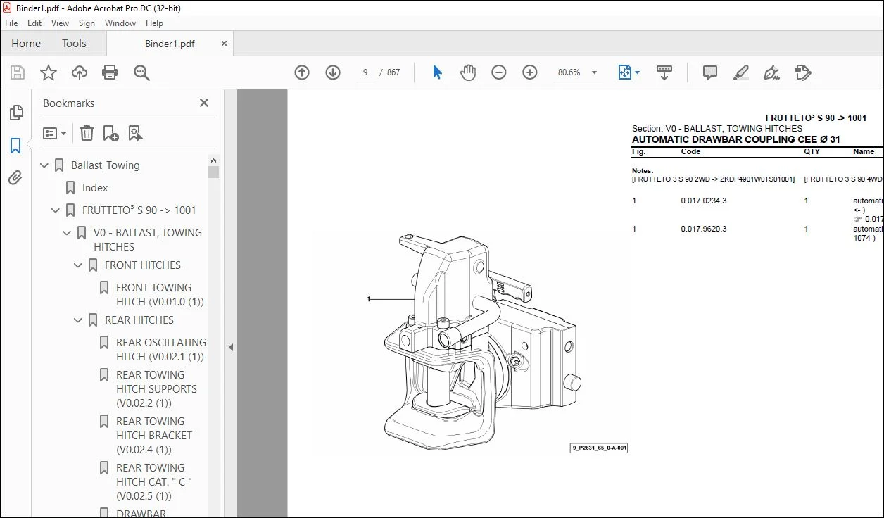Open the Edit menu
This screenshot has width=884, height=518.
(x=34, y=23)
